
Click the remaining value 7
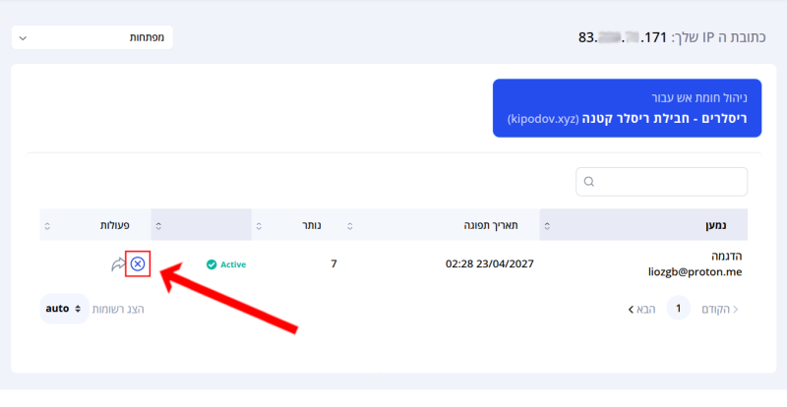coord(333,264)
